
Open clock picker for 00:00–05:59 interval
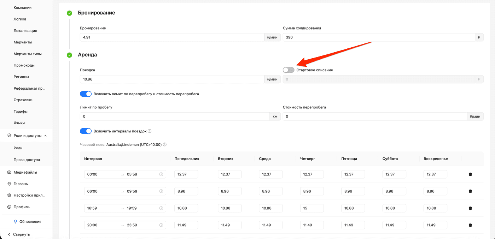click(161, 174)
